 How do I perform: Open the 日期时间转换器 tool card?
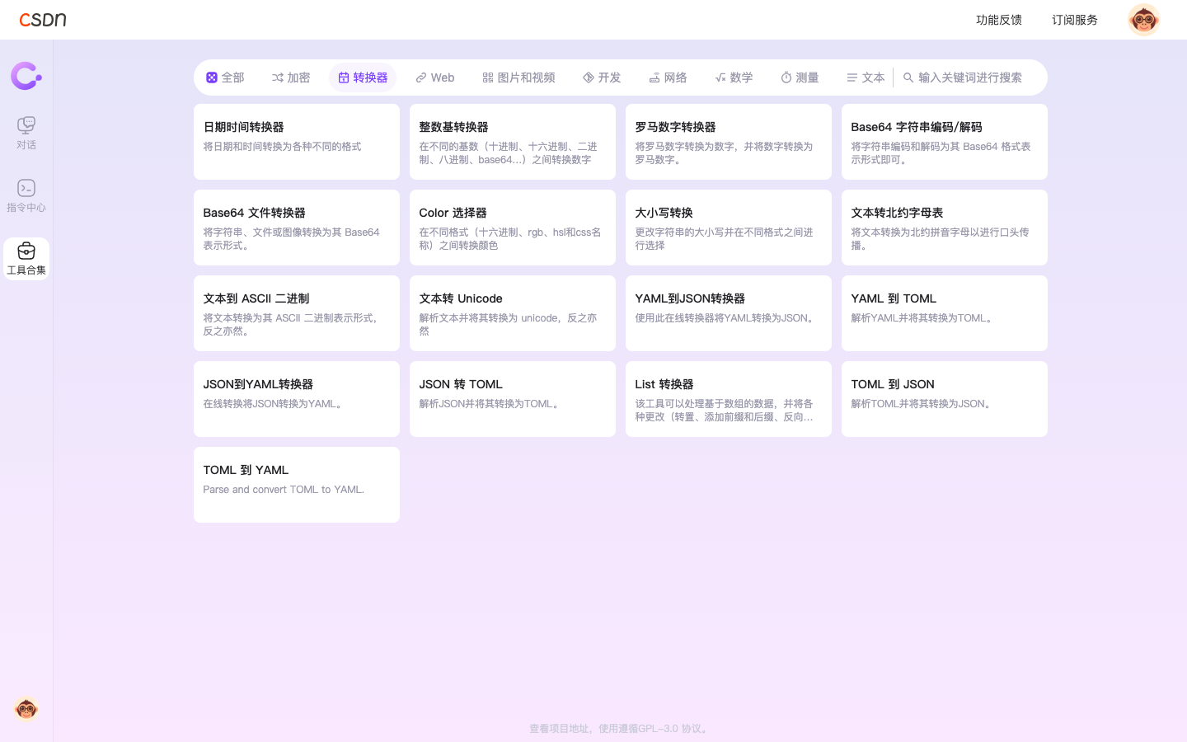(297, 142)
